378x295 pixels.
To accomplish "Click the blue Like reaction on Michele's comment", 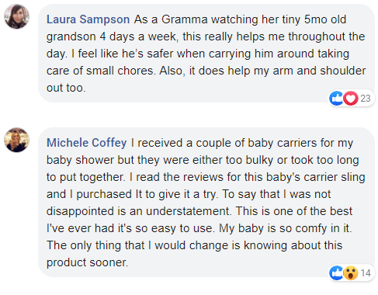I will [x=336, y=273].
